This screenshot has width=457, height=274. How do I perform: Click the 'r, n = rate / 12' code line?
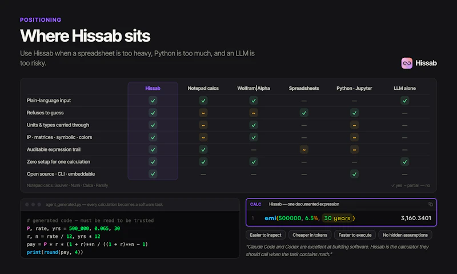click(x=63, y=236)
